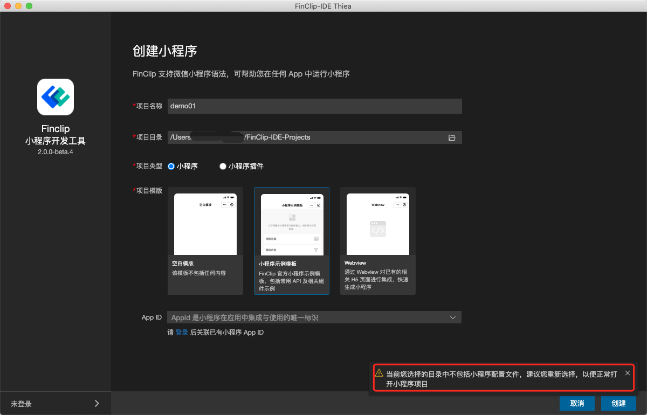Viewport: 647px width, 415px height.
Task: Open the App ID dropdown
Action: click(314, 317)
